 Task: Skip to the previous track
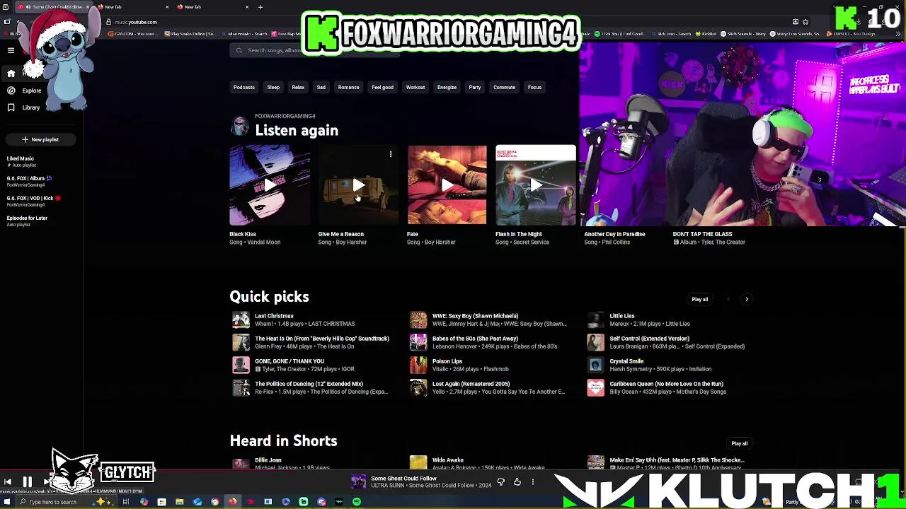(8, 482)
